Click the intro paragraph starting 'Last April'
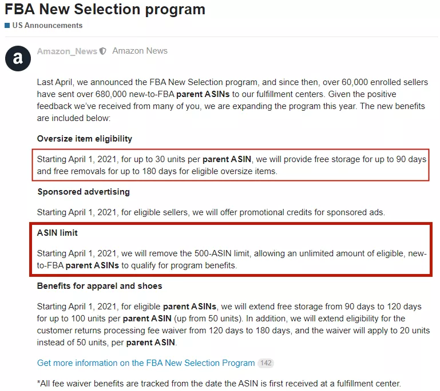The width and height of the screenshot is (440, 391). pyautogui.click(x=232, y=100)
